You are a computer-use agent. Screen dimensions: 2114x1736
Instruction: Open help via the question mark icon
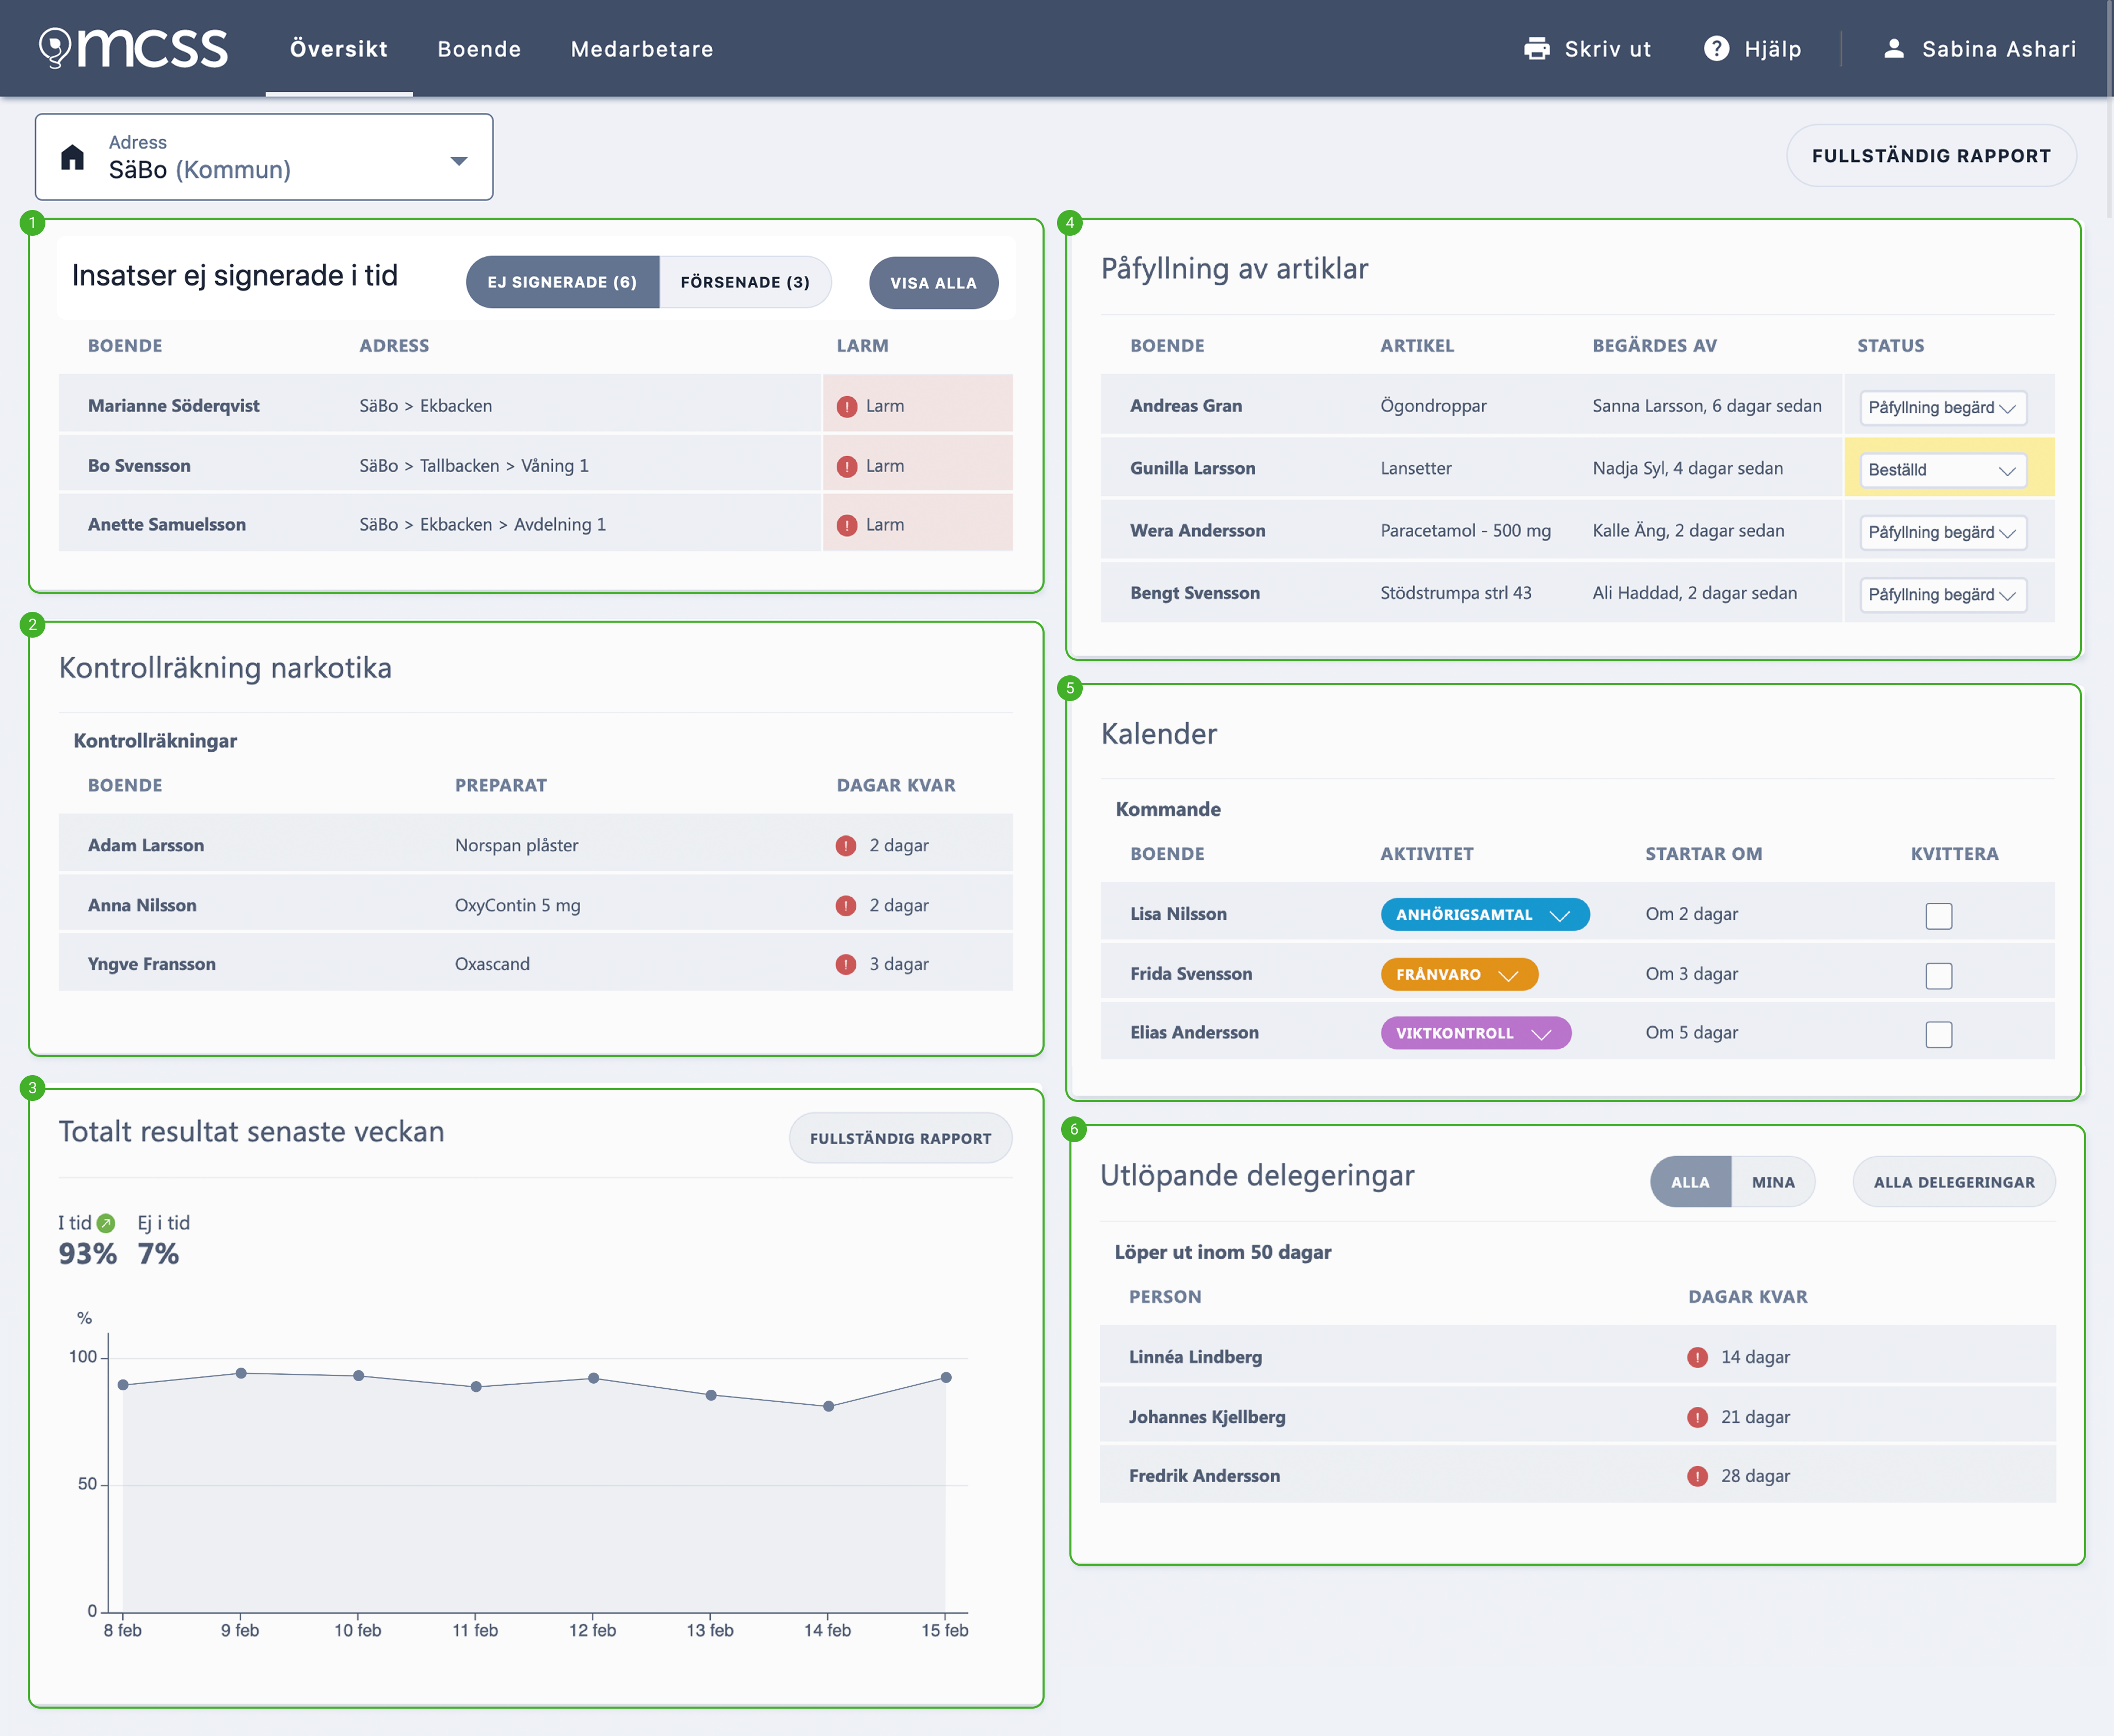(x=1716, y=49)
